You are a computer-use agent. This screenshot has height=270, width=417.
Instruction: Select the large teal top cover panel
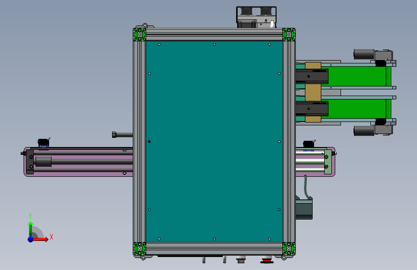coord(214,141)
